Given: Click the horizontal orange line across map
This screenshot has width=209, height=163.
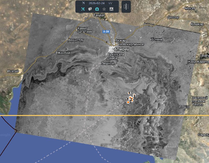Looking at the screenshot, I should [x=65, y=115].
